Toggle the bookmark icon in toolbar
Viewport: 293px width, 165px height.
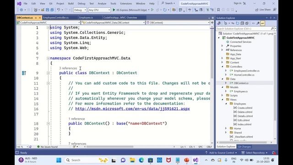coord(218,10)
